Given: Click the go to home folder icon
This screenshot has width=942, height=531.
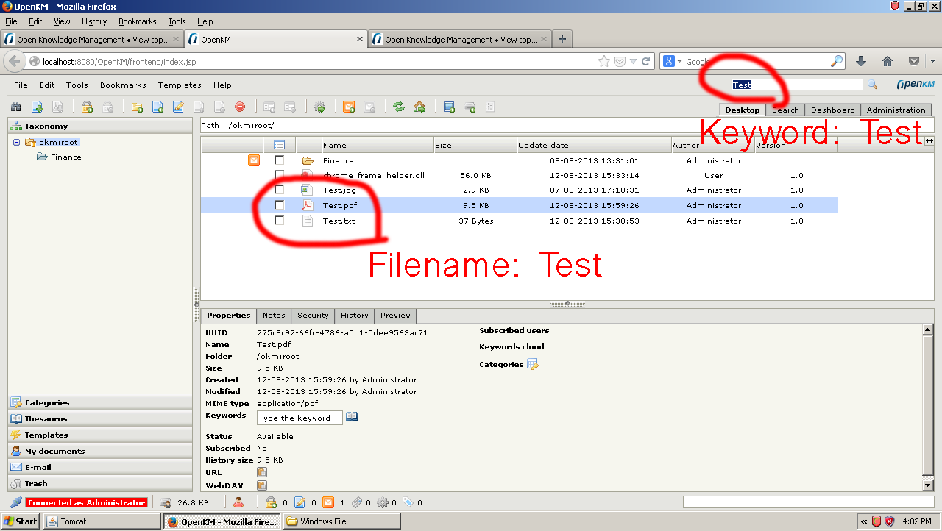Looking at the screenshot, I should tap(419, 107).
